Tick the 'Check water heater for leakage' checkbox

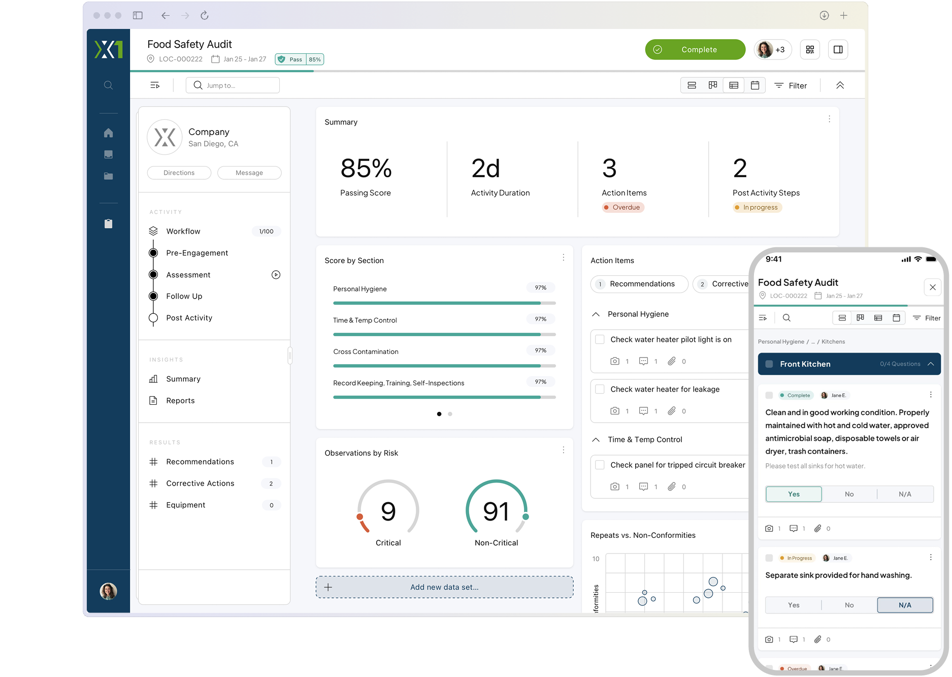[x=600, y=390]
